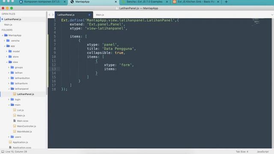The height and width of the screenshot is (154, 274).
Task: Change the JavaScript syntax selector
Action: [x=262, y=152]
